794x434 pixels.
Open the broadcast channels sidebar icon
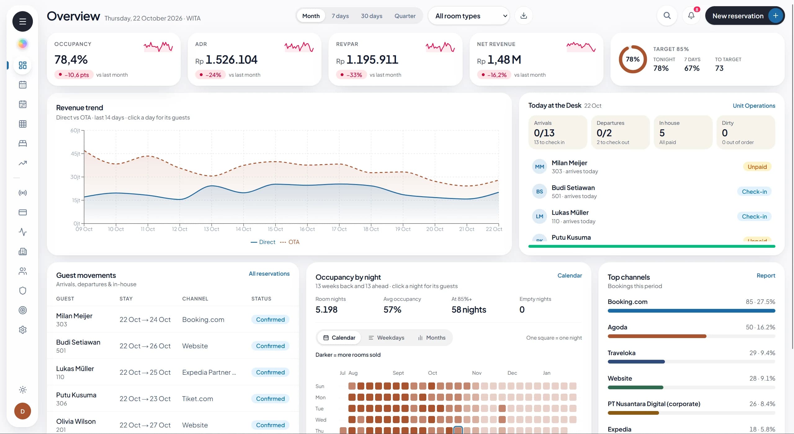[22, 193]
